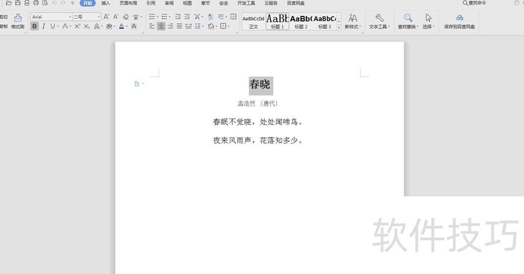Apply the Normal (正文) style
Viewport: 524px width, 274px height.
coord(253,22)
